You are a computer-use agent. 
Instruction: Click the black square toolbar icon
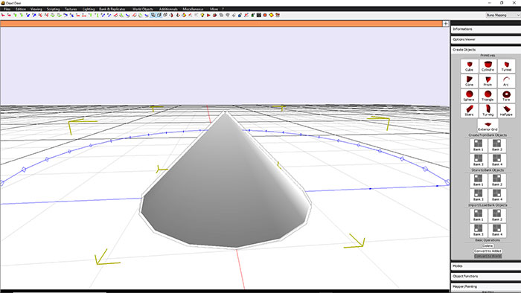(259, 16)
